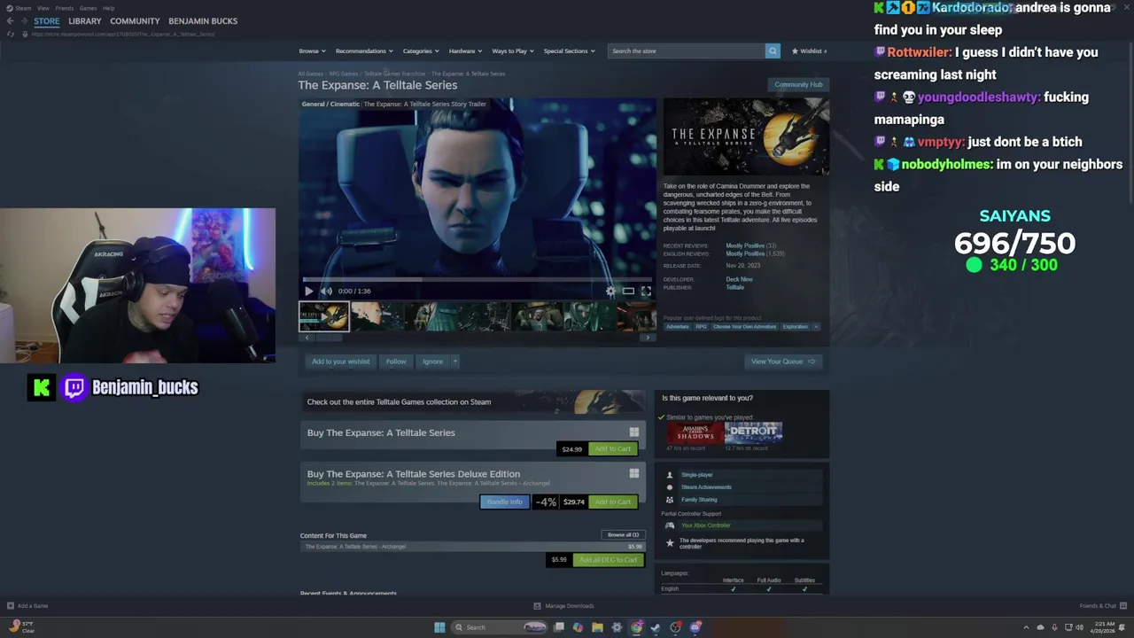Viewport: 1134px width, 638px height.
Task: Open the Hardware dropdown
Action: (465, 51)
